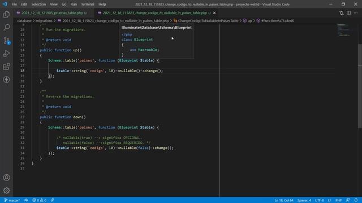Screen dimensions: 362x203
Task: Click the Open Changes compare icon
Action: click(x=342, y=13)
